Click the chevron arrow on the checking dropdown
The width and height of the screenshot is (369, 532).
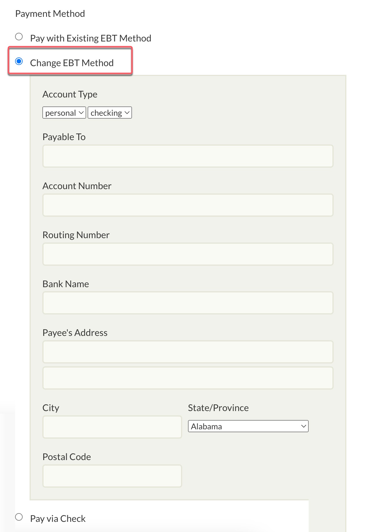pyautogui.click(x=127, y=113)
